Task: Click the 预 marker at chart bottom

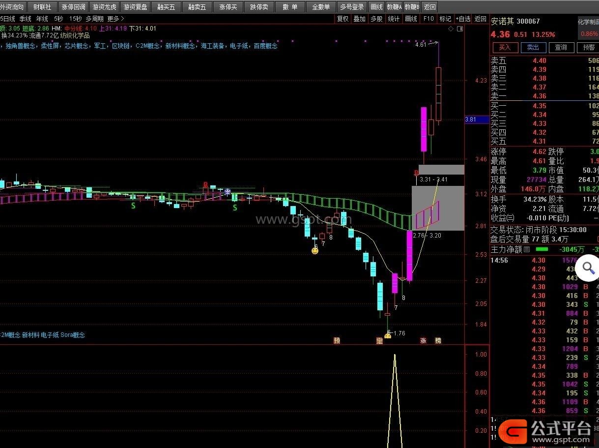Action: coord(337,340)
